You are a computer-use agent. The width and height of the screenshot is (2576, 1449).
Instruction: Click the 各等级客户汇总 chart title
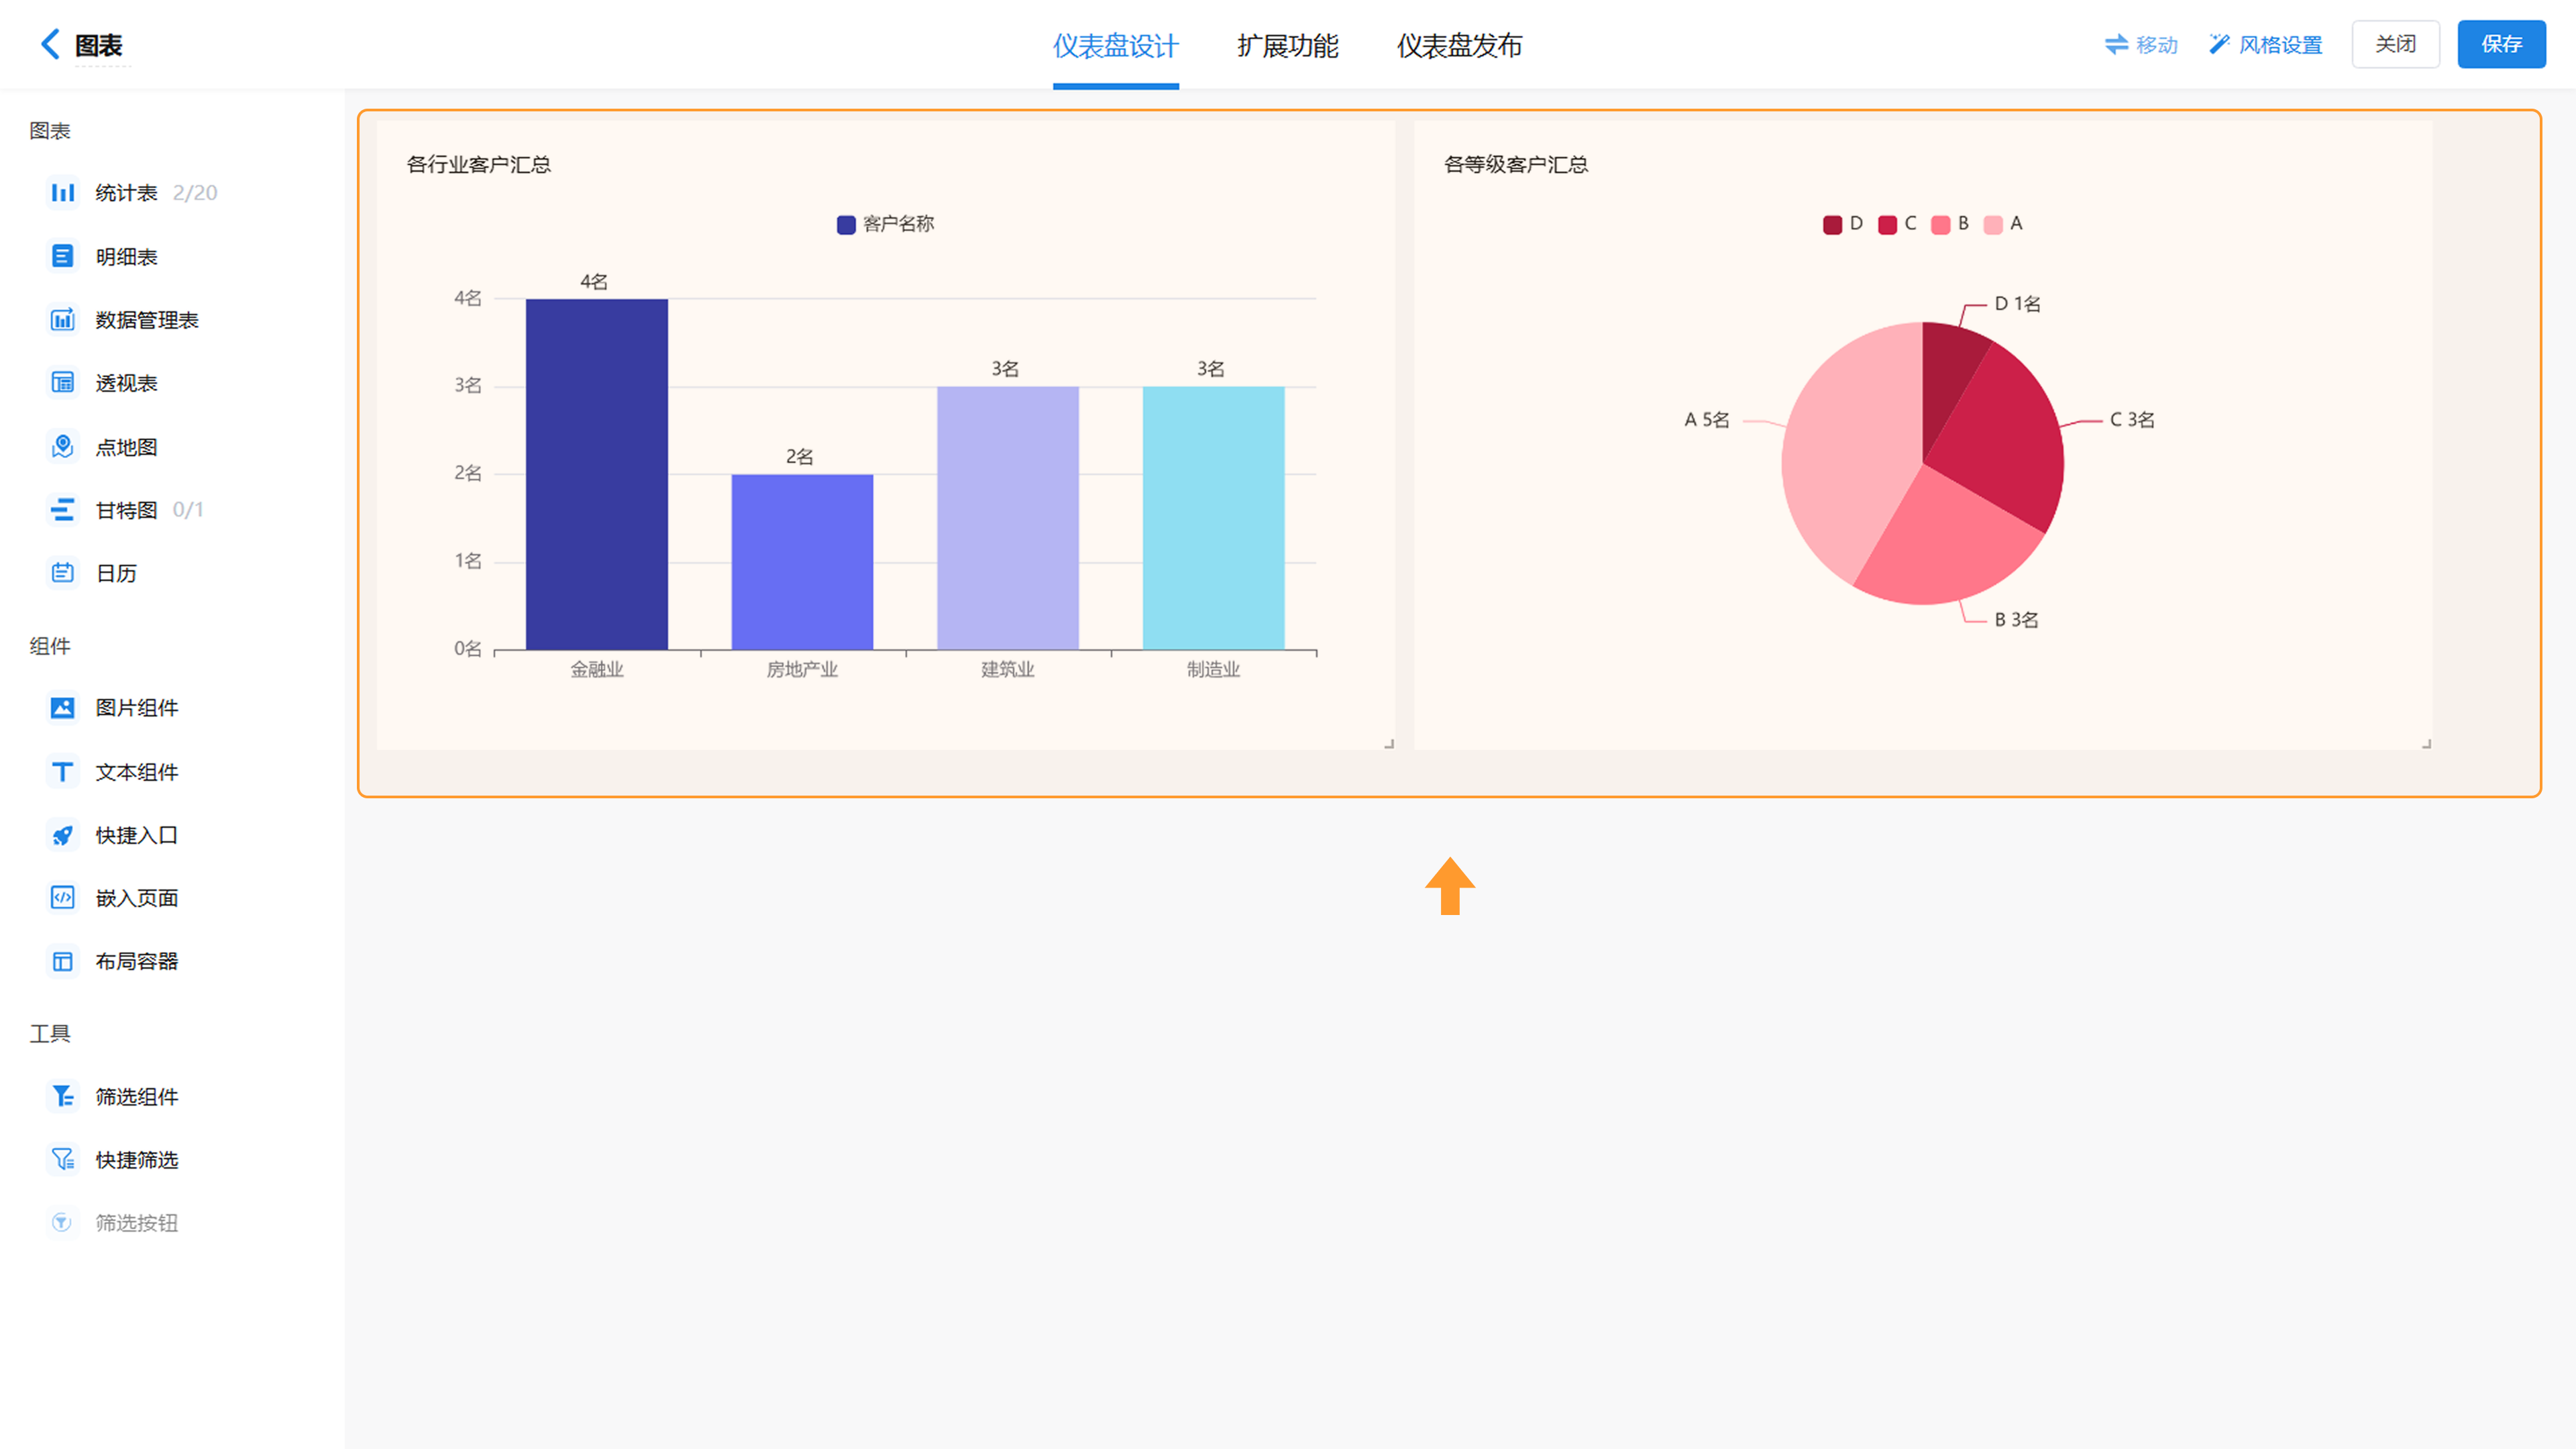click(1516, 164)
